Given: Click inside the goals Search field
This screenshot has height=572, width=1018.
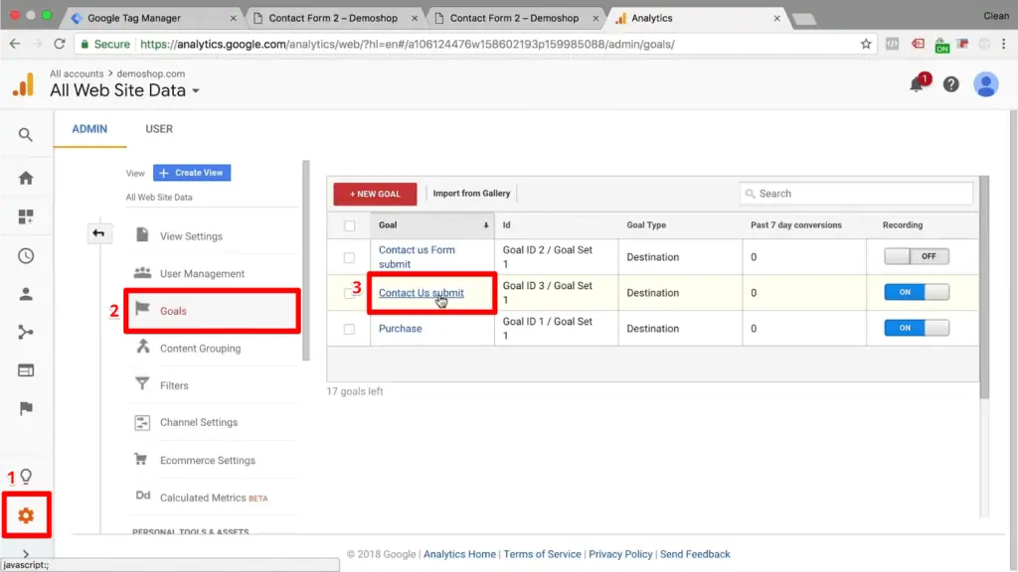Looking at the screenshot, I should (x=855, y=193).
